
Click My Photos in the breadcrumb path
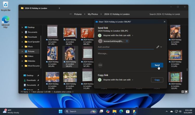click(93, 14)
